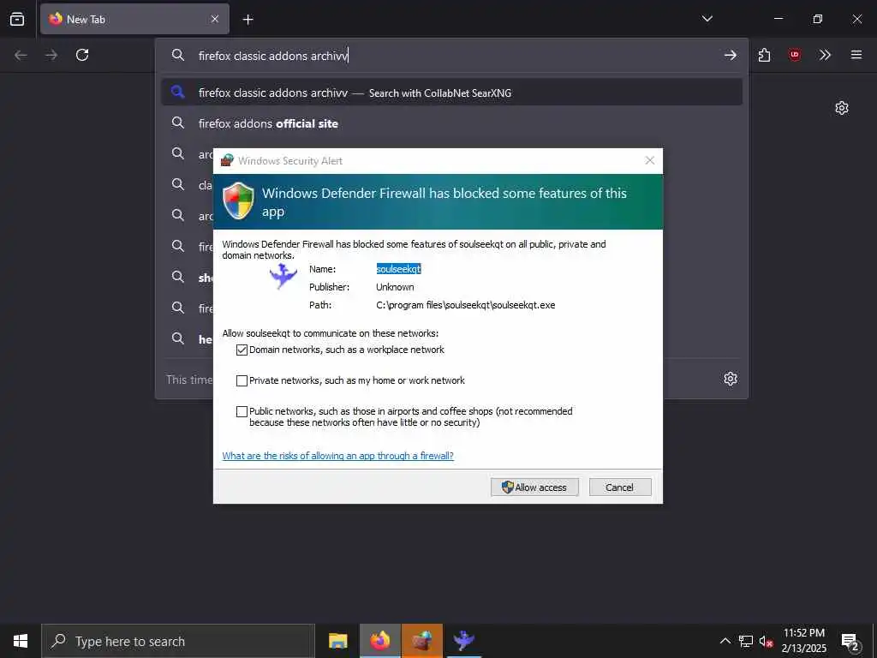877x658 pixels.
Task: Click the address bar search field
Action: tap(451, 56)
